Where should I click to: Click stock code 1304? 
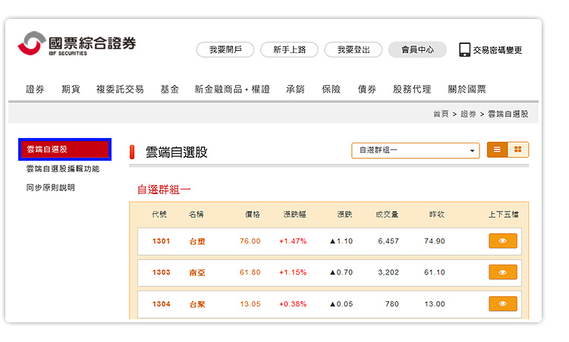(x=161, y=304)
